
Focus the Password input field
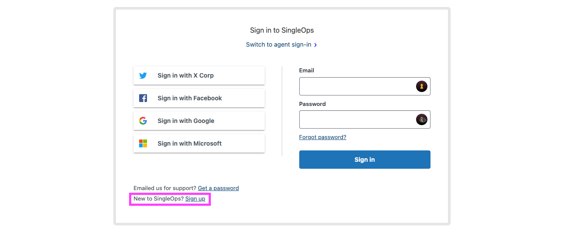[x=357, y=119]
